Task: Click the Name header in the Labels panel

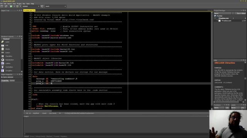Action: 235,108
